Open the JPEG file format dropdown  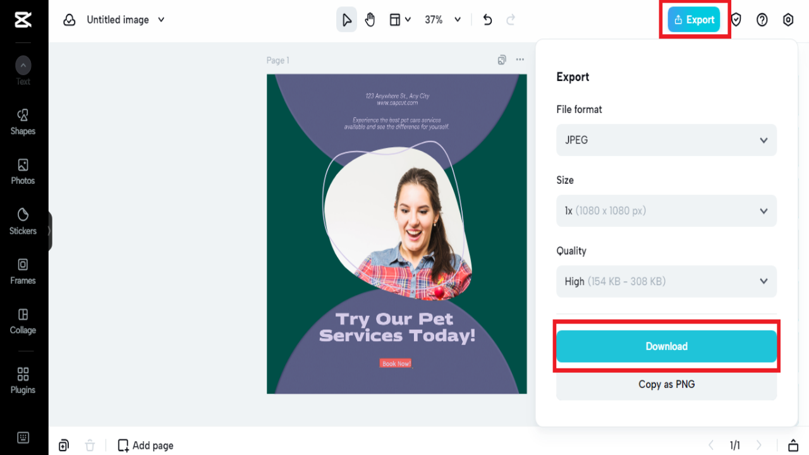tap(666, 140)
